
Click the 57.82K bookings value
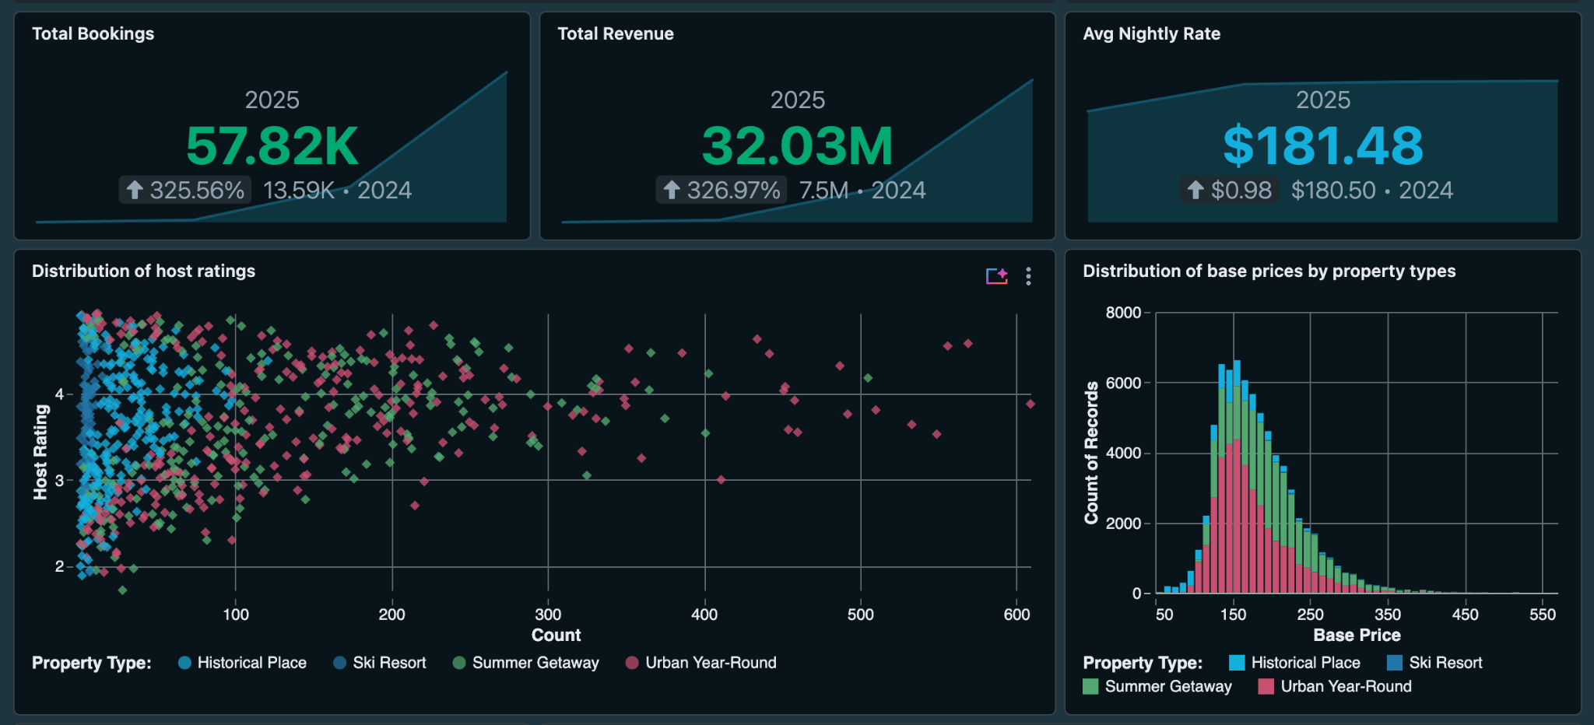click(272, 145)
